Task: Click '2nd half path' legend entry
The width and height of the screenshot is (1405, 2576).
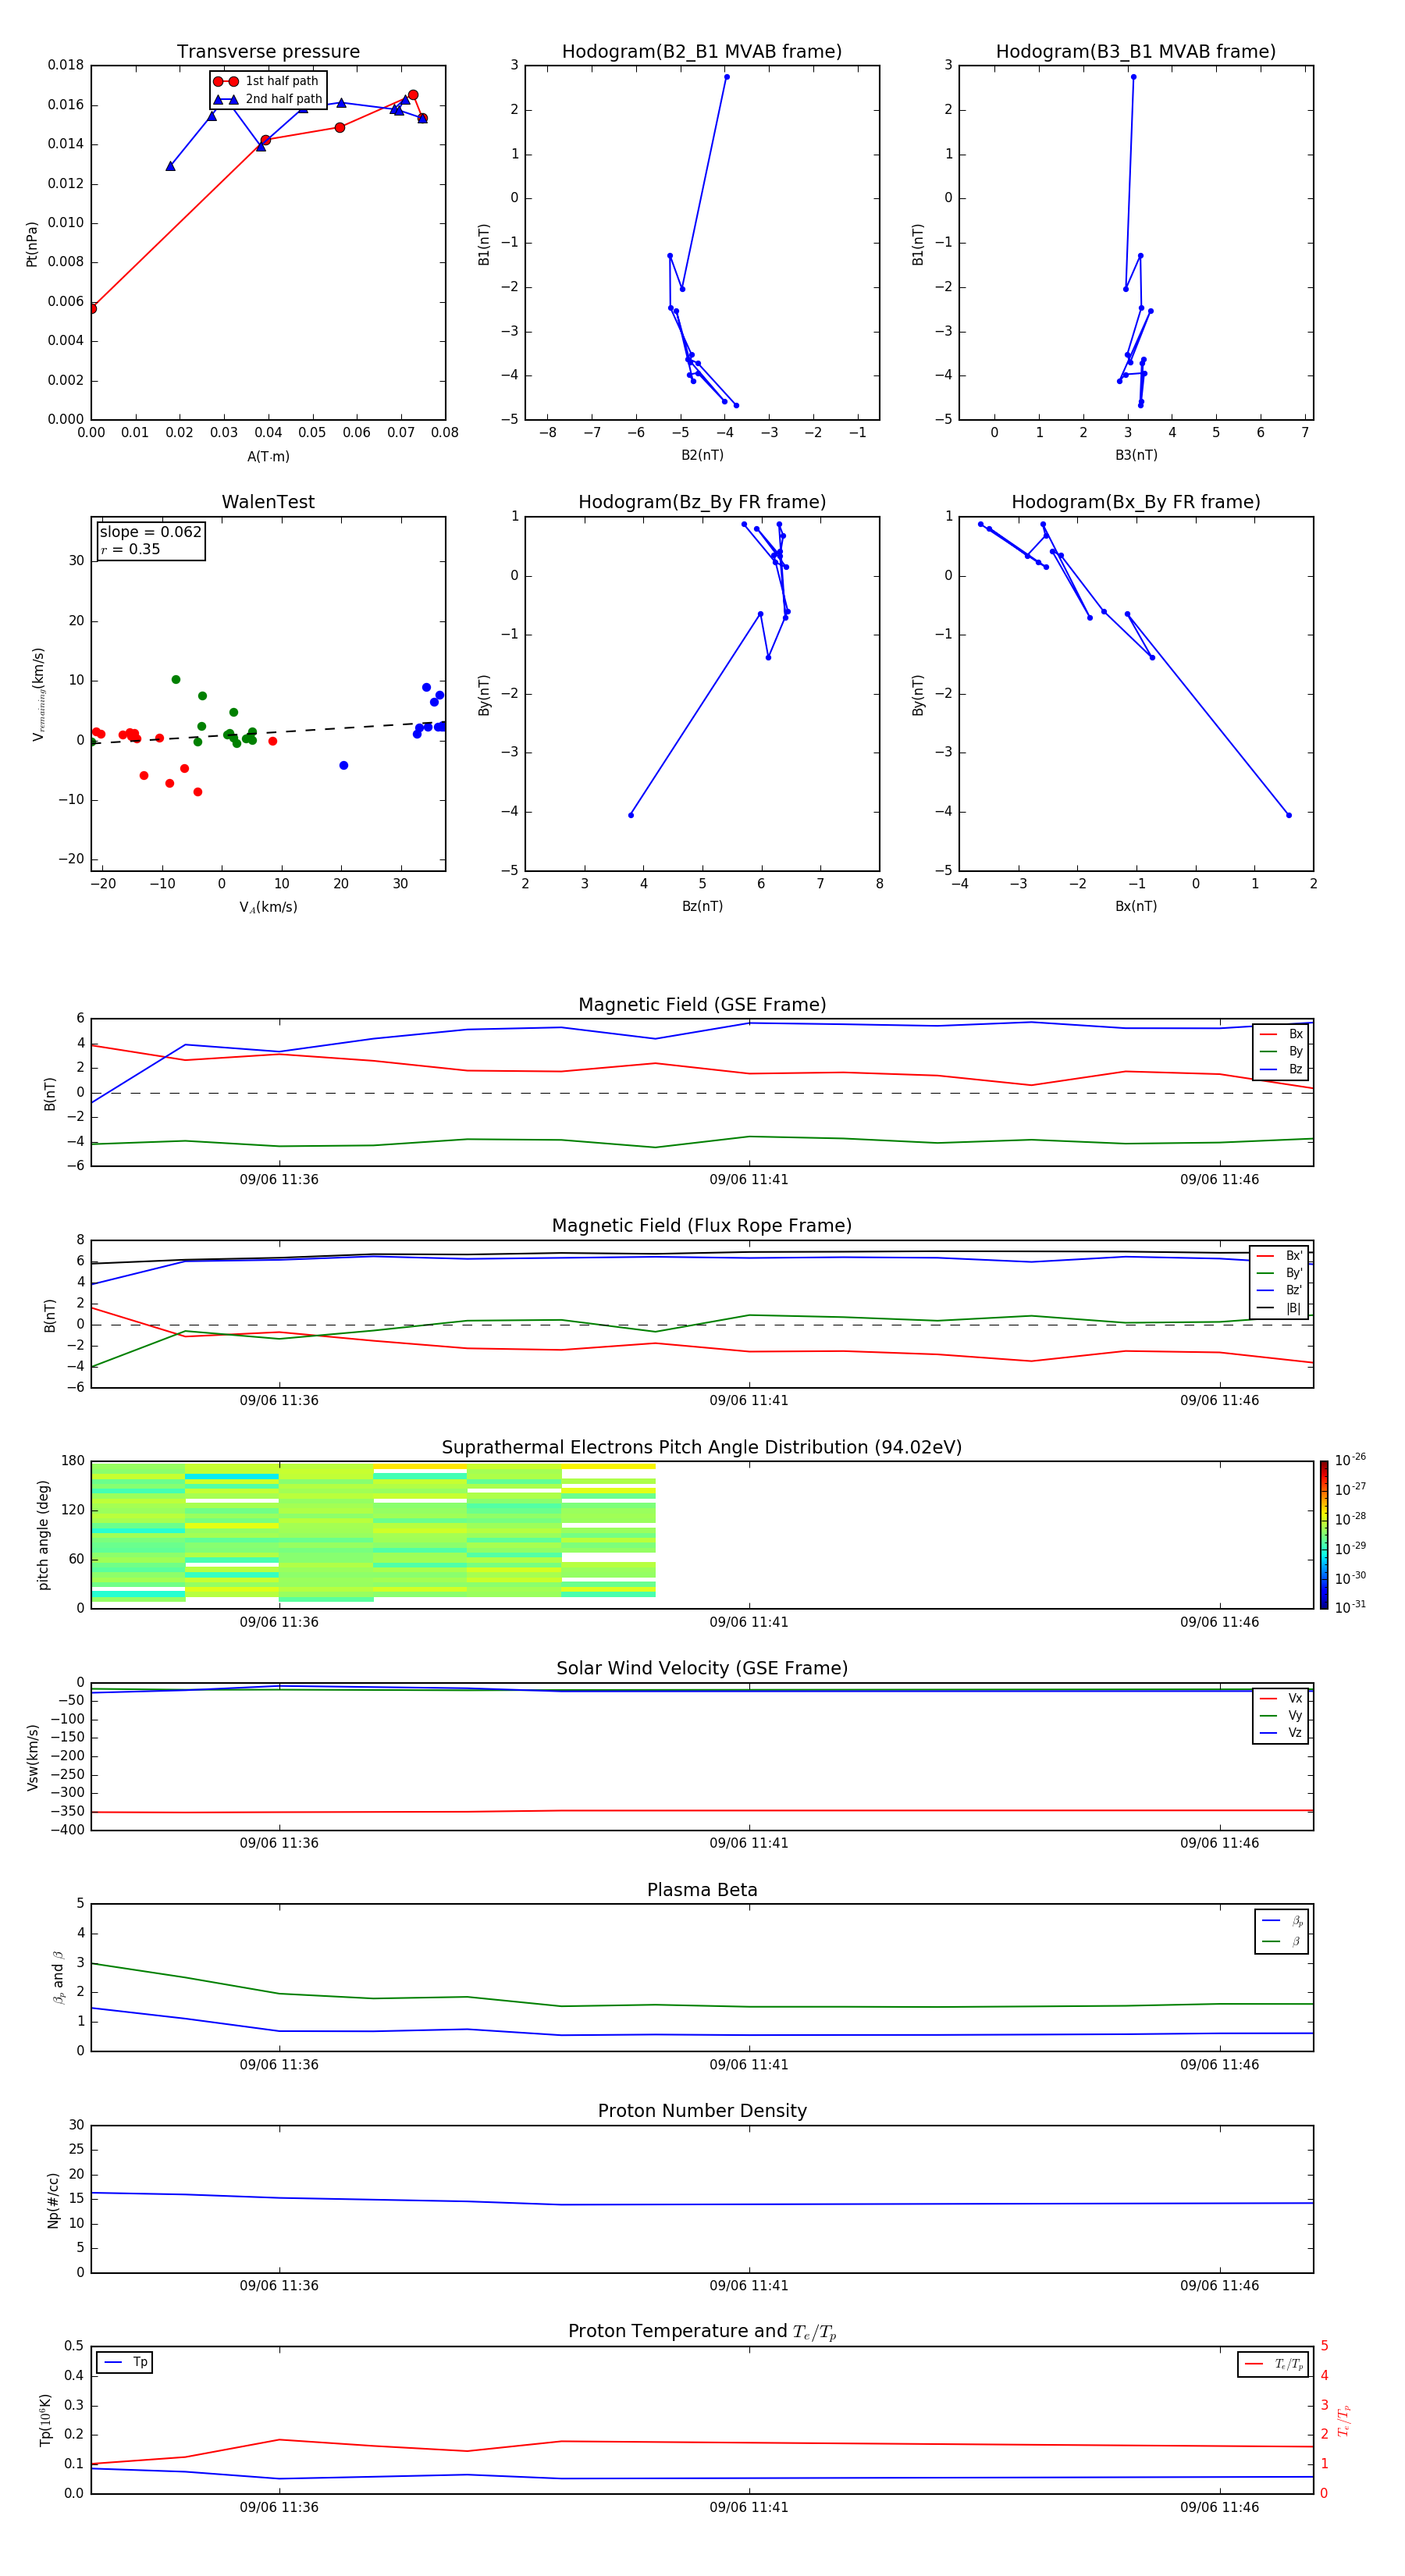Action: pyautogui.click(x=268, y=99)
